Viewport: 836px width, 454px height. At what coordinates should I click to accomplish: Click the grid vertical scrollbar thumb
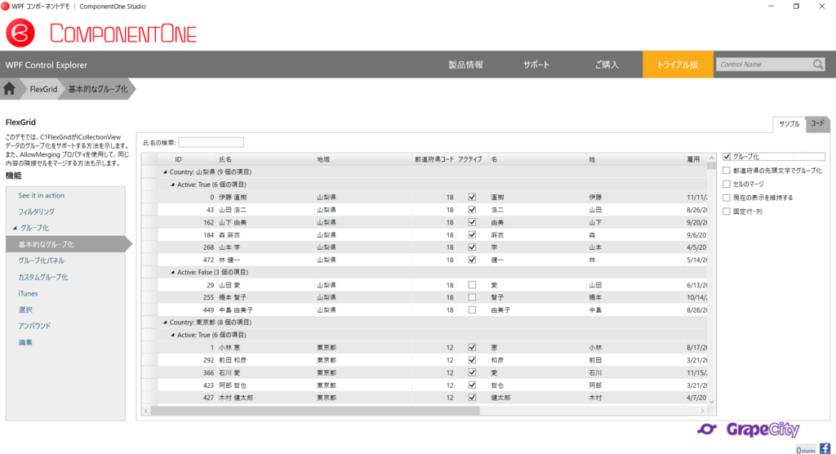click(x=711, y=166)
